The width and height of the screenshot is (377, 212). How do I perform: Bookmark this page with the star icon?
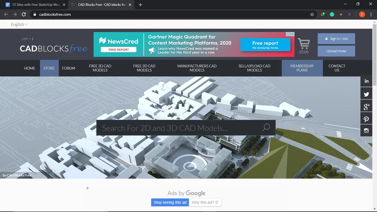click(x=312, y=14)
